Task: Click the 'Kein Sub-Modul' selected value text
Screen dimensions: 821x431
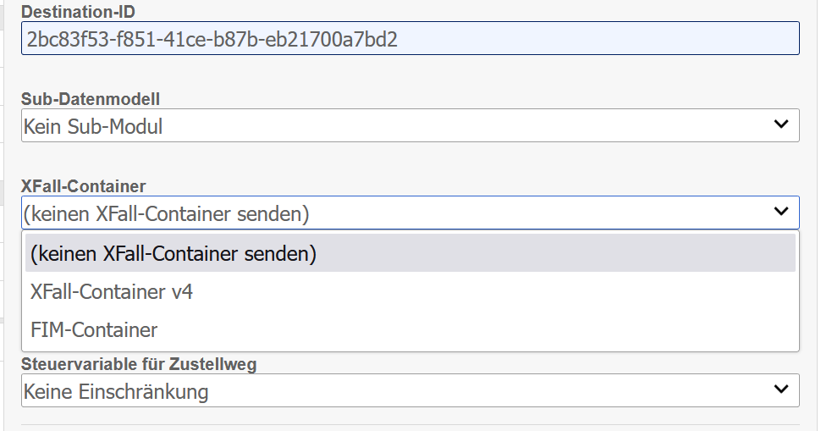Action: (x=93, y=126)
